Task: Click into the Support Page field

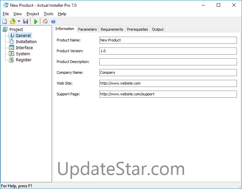Action: pos(168,94)
